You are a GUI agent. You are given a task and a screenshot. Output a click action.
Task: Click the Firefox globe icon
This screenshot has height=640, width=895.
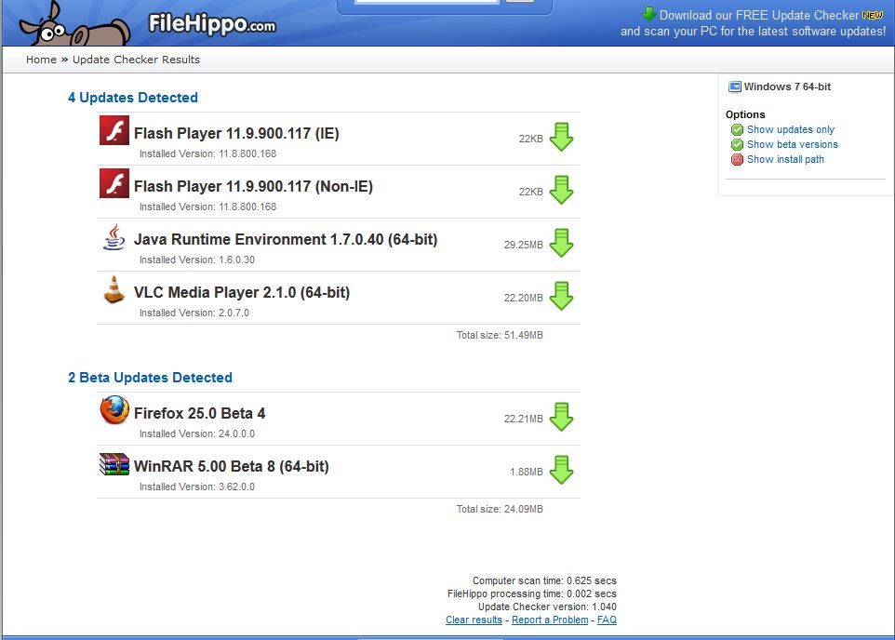click(114, 410)
